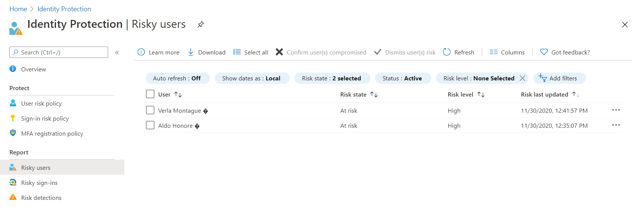Toggle the header select-all users checkbox
This screenshot has width=639, height=210.
coord(150,94)
